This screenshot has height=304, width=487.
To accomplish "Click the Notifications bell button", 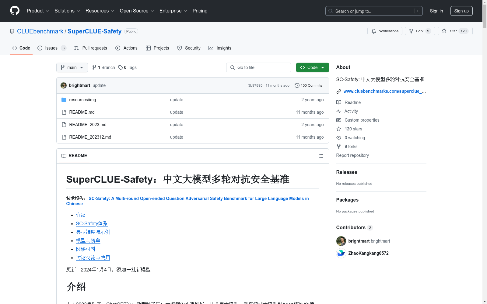I will coord(385,31).
